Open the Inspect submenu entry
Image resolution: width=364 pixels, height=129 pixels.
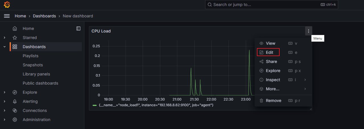coord(273,80)
